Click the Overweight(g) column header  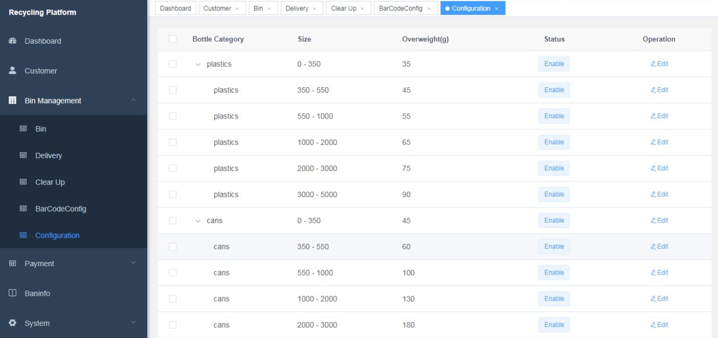coord(425,39)
